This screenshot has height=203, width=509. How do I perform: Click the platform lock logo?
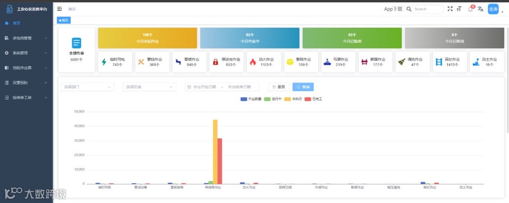click(x=9, y=9)
